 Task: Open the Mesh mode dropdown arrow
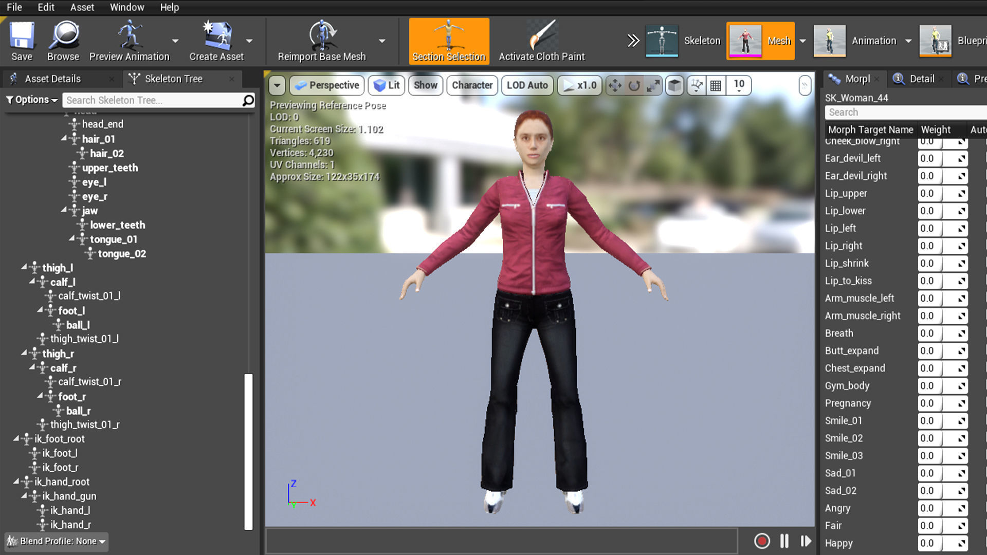tap(802, 41)
